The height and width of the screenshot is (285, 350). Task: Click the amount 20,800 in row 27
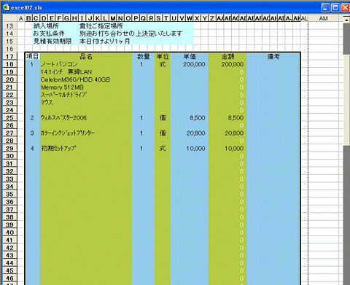234,133
